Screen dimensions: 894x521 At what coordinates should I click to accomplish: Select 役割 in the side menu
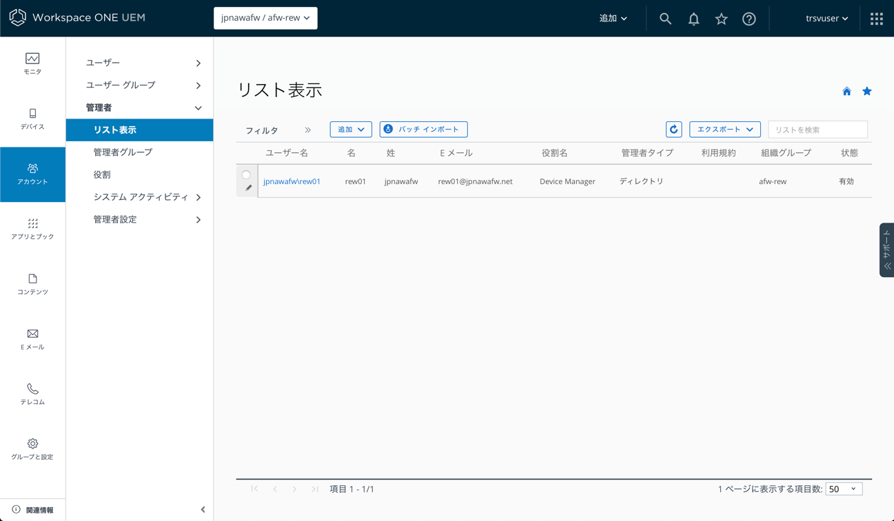[x=102, y=174]
